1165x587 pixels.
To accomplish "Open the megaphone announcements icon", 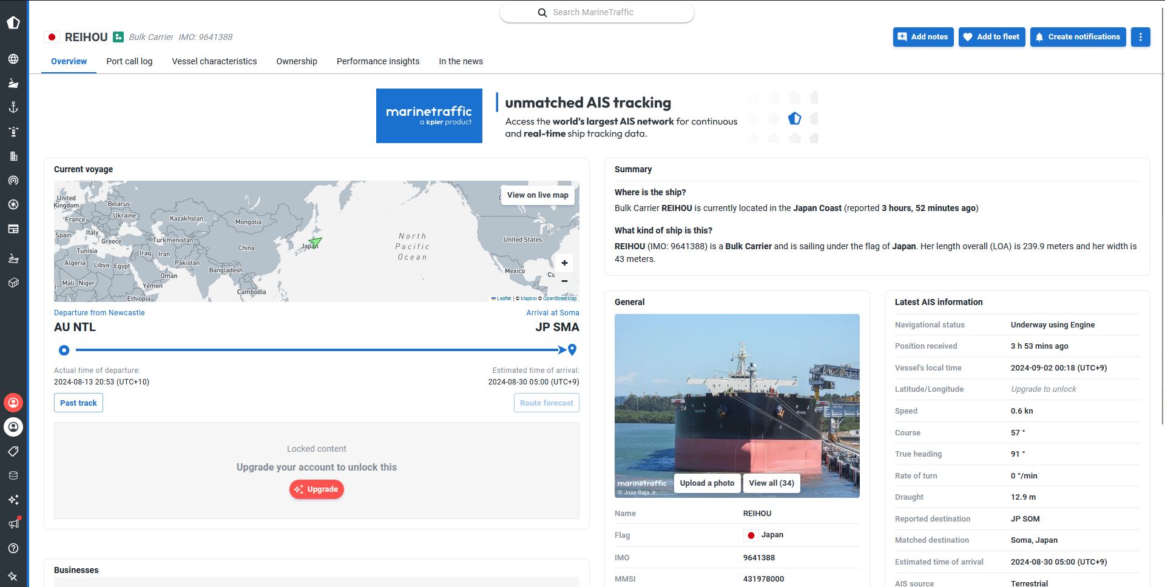I will 13,523.
